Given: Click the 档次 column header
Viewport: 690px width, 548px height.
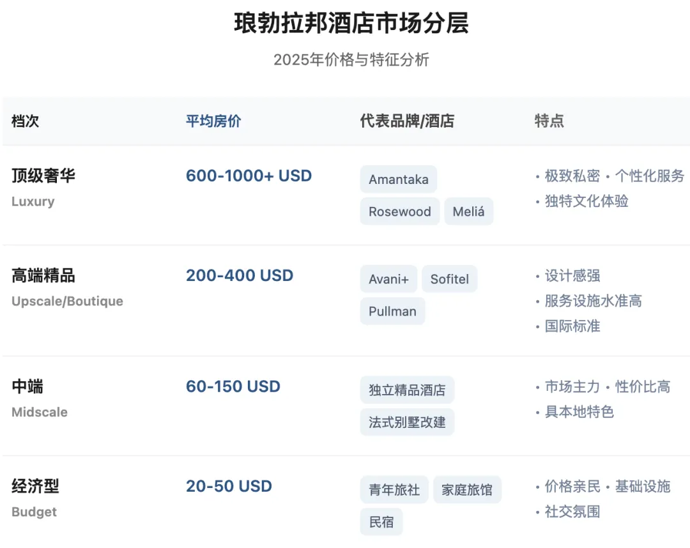Looking at the screenshot, I should coord(26,121).
